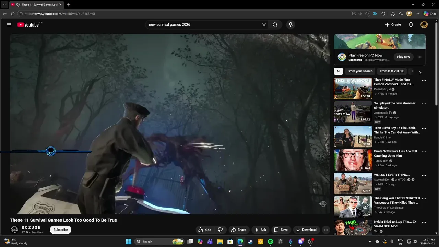Select the From B O Z U S E chip

[392, 71]
